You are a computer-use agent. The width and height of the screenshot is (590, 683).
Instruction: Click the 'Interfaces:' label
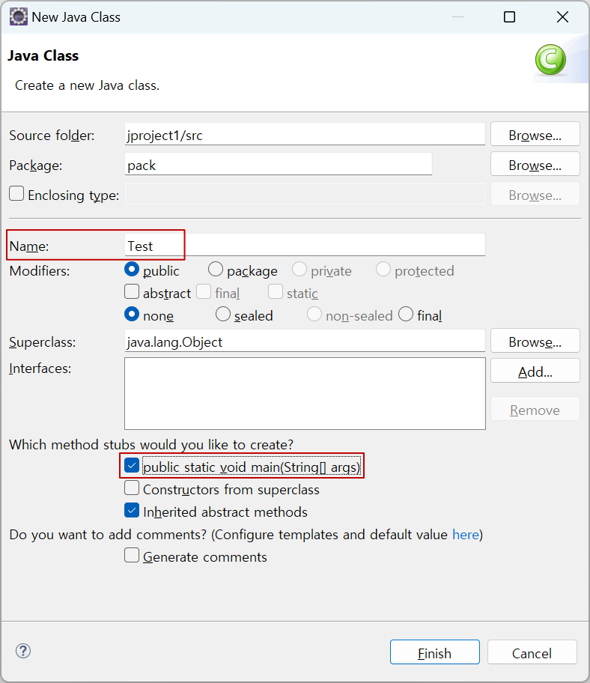(x=40, y=368)
